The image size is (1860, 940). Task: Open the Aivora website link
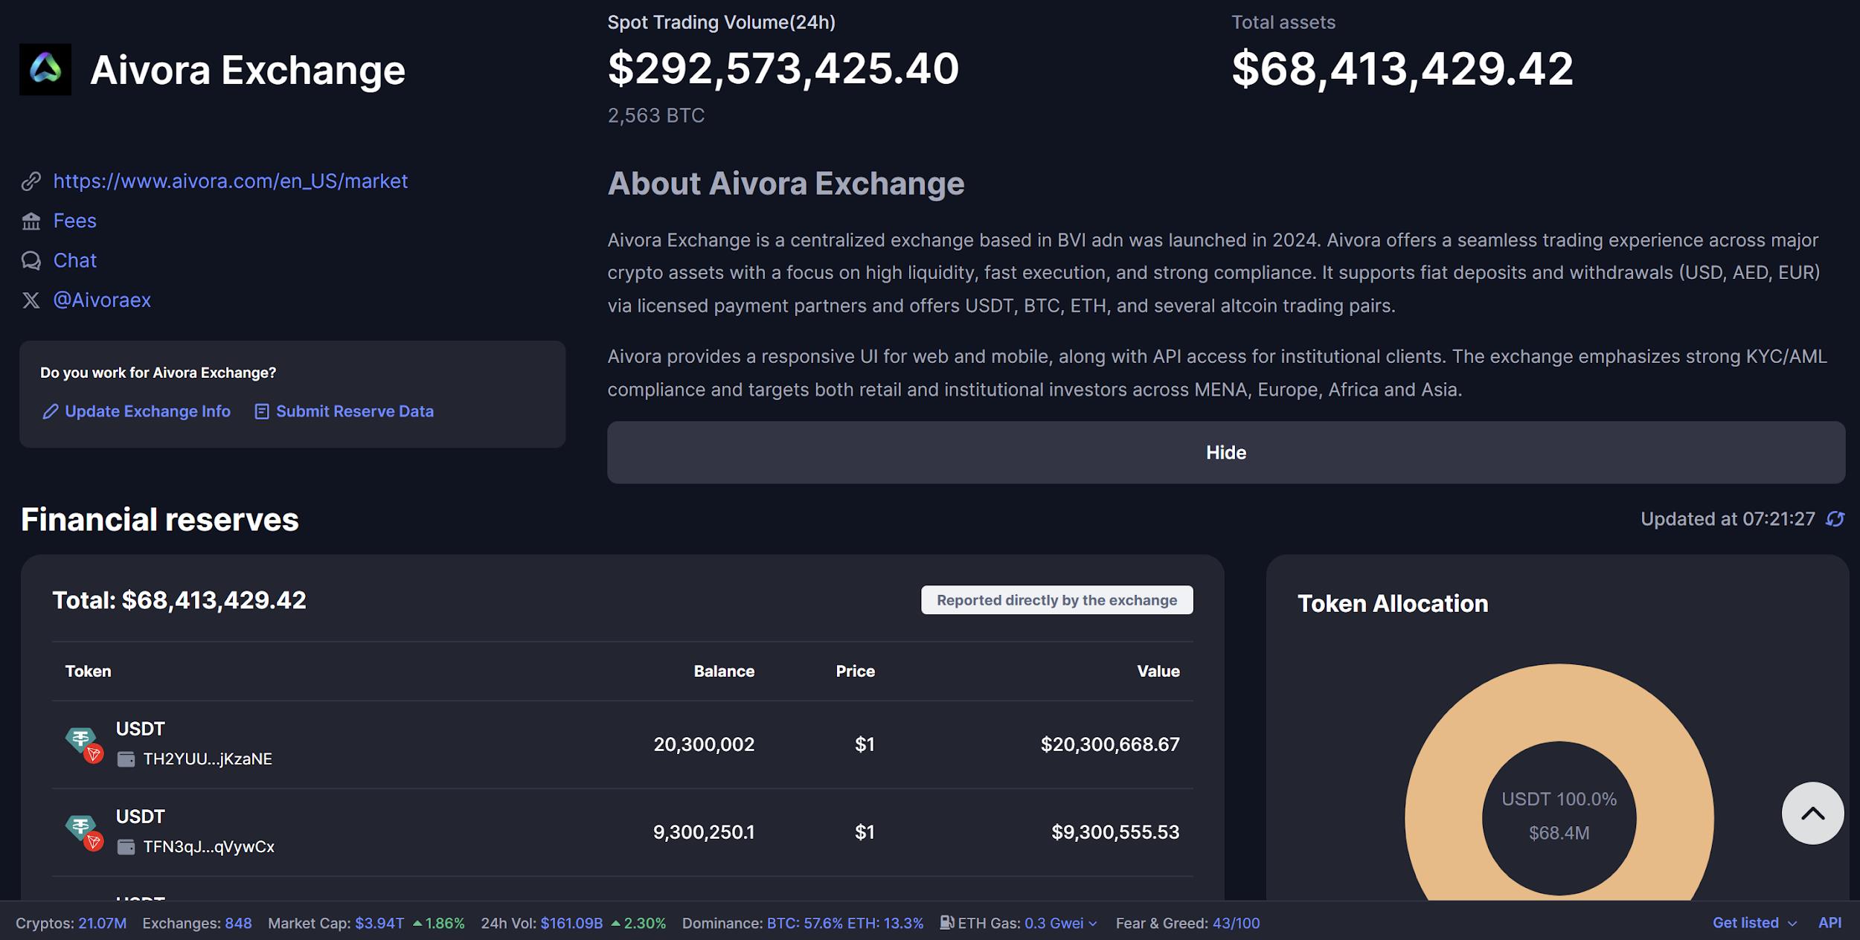[231, 181]
